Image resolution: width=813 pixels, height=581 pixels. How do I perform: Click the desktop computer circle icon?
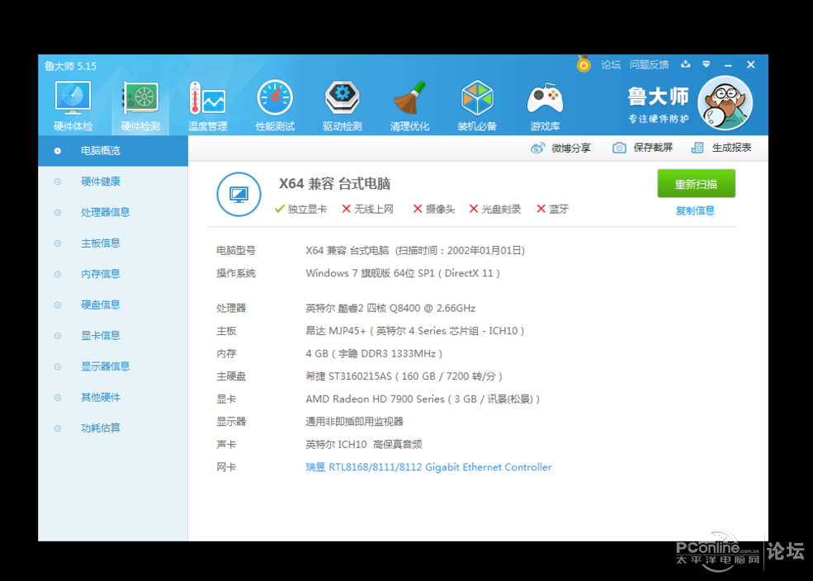(239, 195)
